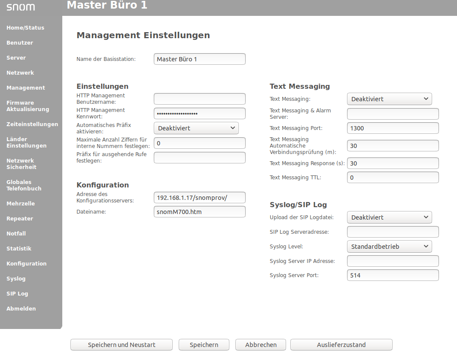Image resolution: width=457 pixels, height=359 pixels.
Task: Go to Home/Status in sidebar
Action: [25, 28]
